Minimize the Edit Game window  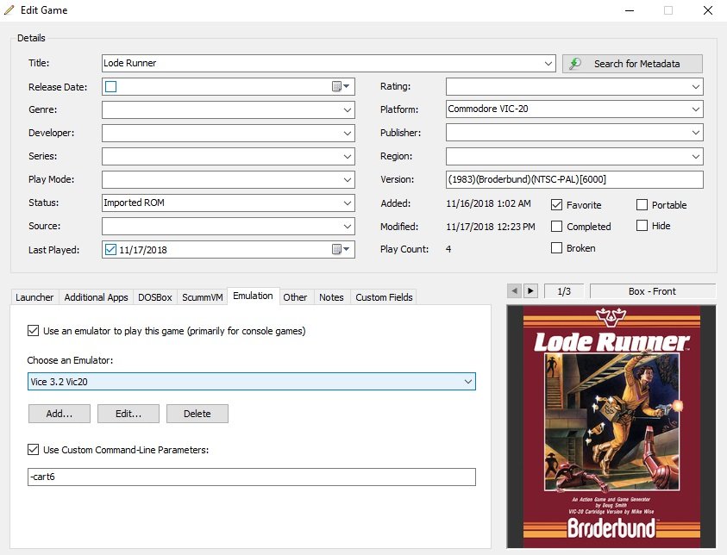coord(630,10)
